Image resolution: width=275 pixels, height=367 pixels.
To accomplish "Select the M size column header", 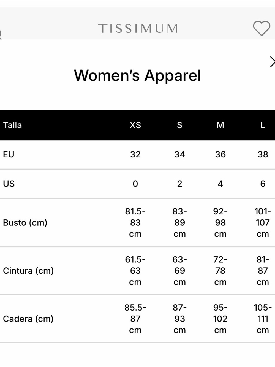I will (220, 125).
